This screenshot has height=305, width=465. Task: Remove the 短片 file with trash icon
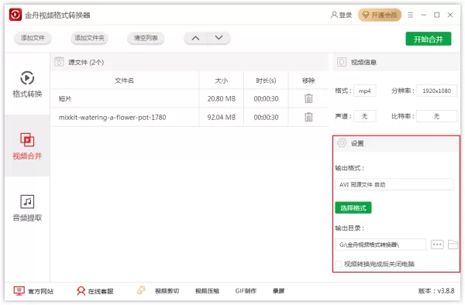pyautogui.click(x=308, y=98)
